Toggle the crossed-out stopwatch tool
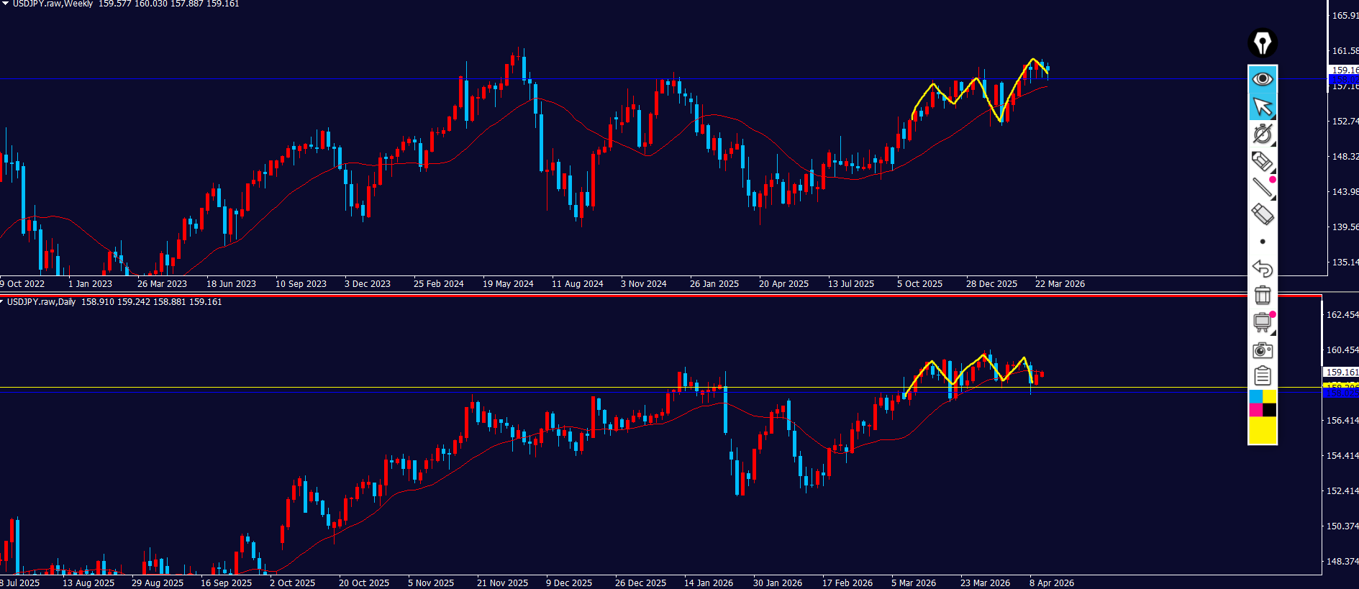Screen dimensions: 1359x589 tap(1262, 134)
